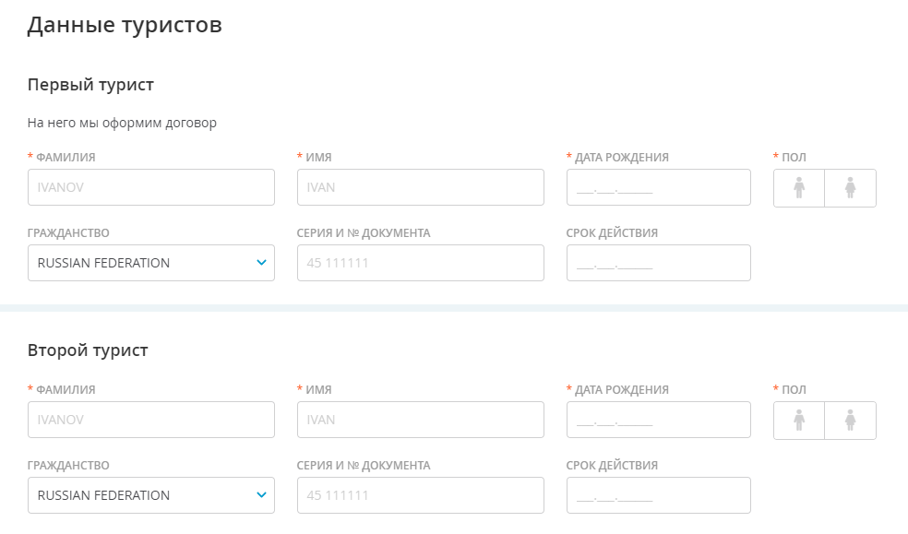Click second tourist Срок действия date field
This screenshot has height=534, width=908.
pyautogui.click(x=659, y=495)
